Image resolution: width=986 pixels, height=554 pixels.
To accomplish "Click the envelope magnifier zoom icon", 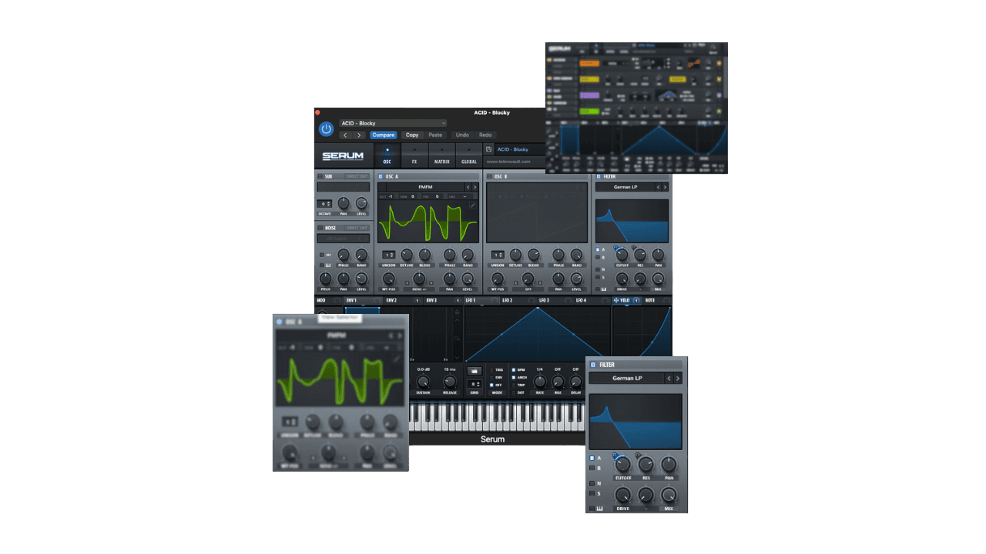I will 458,338.
